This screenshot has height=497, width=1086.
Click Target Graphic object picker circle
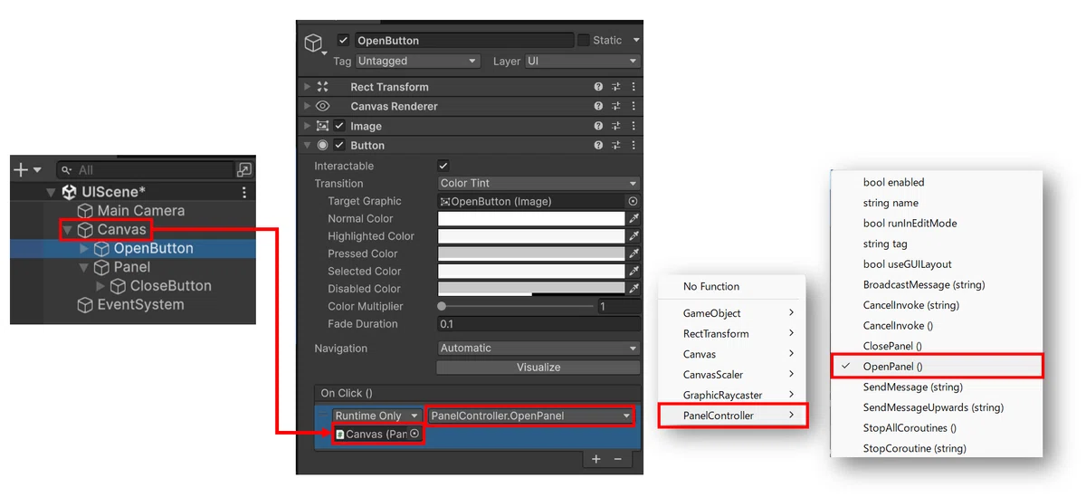[x=633, y=201]
